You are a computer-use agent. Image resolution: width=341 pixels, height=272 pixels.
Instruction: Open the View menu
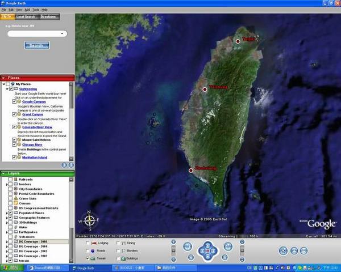point(19,10)
